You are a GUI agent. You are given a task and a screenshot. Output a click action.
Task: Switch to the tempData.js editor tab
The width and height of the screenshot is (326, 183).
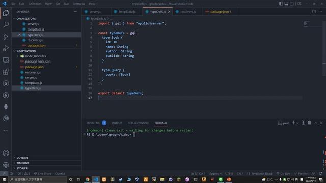[127, 12]
